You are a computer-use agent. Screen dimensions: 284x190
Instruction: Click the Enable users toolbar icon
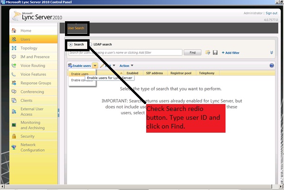[70, 66]
